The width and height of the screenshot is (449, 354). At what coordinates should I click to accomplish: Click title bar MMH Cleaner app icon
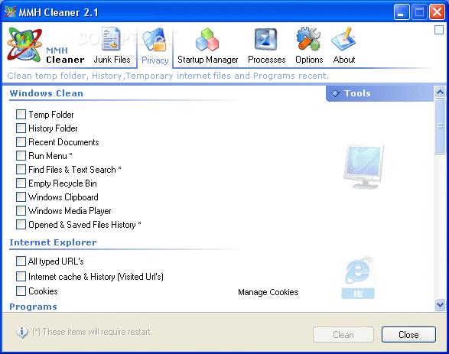pos(10,11)
